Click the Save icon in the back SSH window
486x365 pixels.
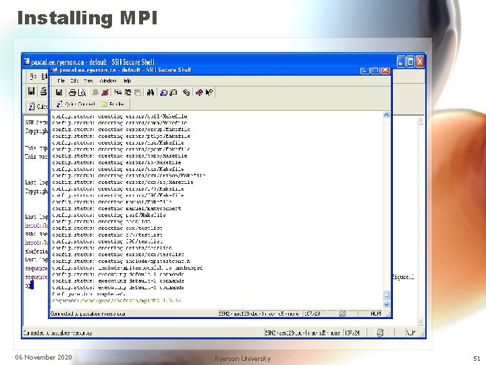pos(31,91)
